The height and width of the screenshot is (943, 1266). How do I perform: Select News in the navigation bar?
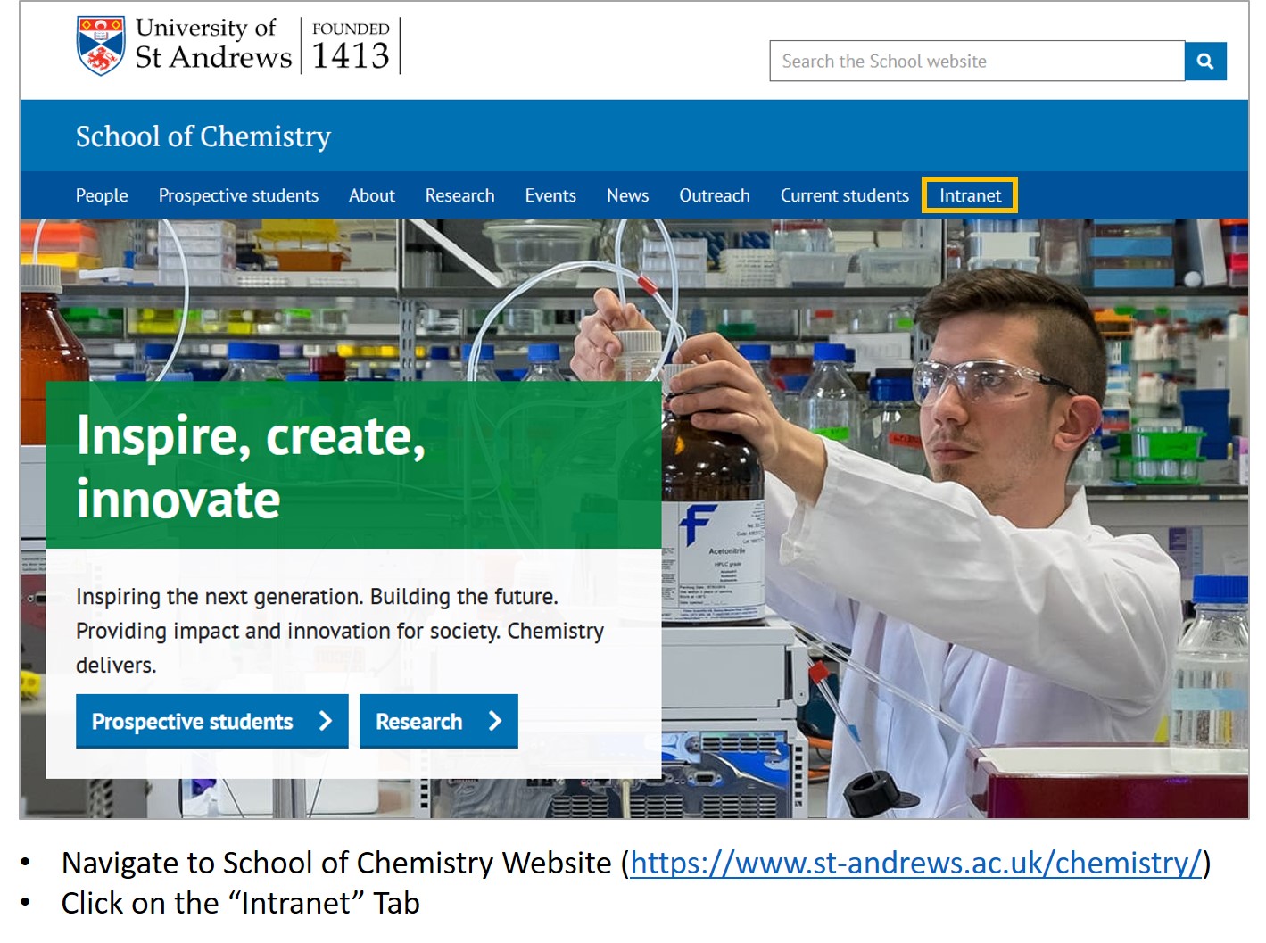[x=627, y=194]
